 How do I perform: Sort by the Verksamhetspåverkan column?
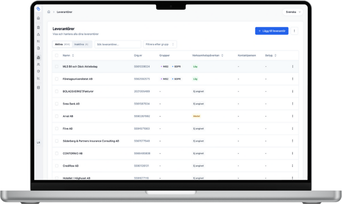tap(208, 56)
